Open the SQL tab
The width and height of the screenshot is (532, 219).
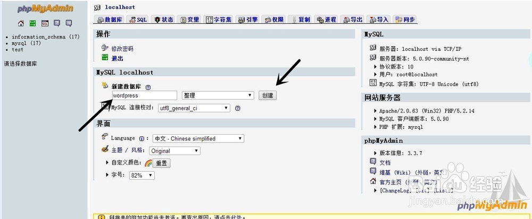pyautogui.click(x=138, y=20)
